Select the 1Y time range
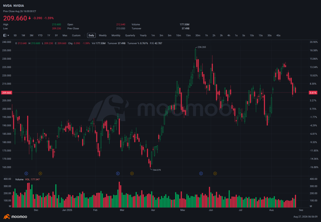 [49, 35]
